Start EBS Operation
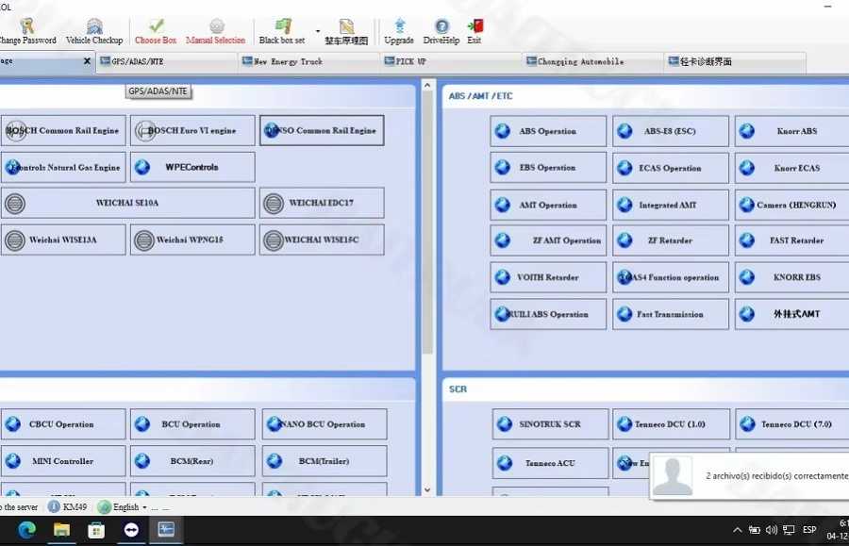The height and width of the screenshot is (546, 849). point(548,168)
